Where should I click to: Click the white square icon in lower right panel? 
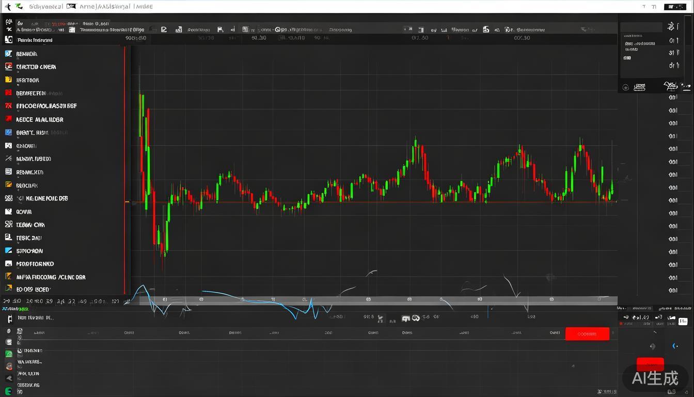pyautogui.click(x=683, y=321)
